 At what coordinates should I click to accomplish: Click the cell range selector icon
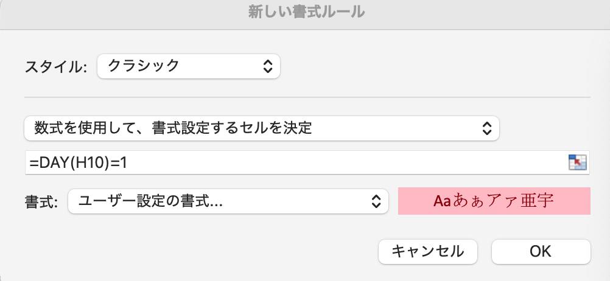click(577, 162)
